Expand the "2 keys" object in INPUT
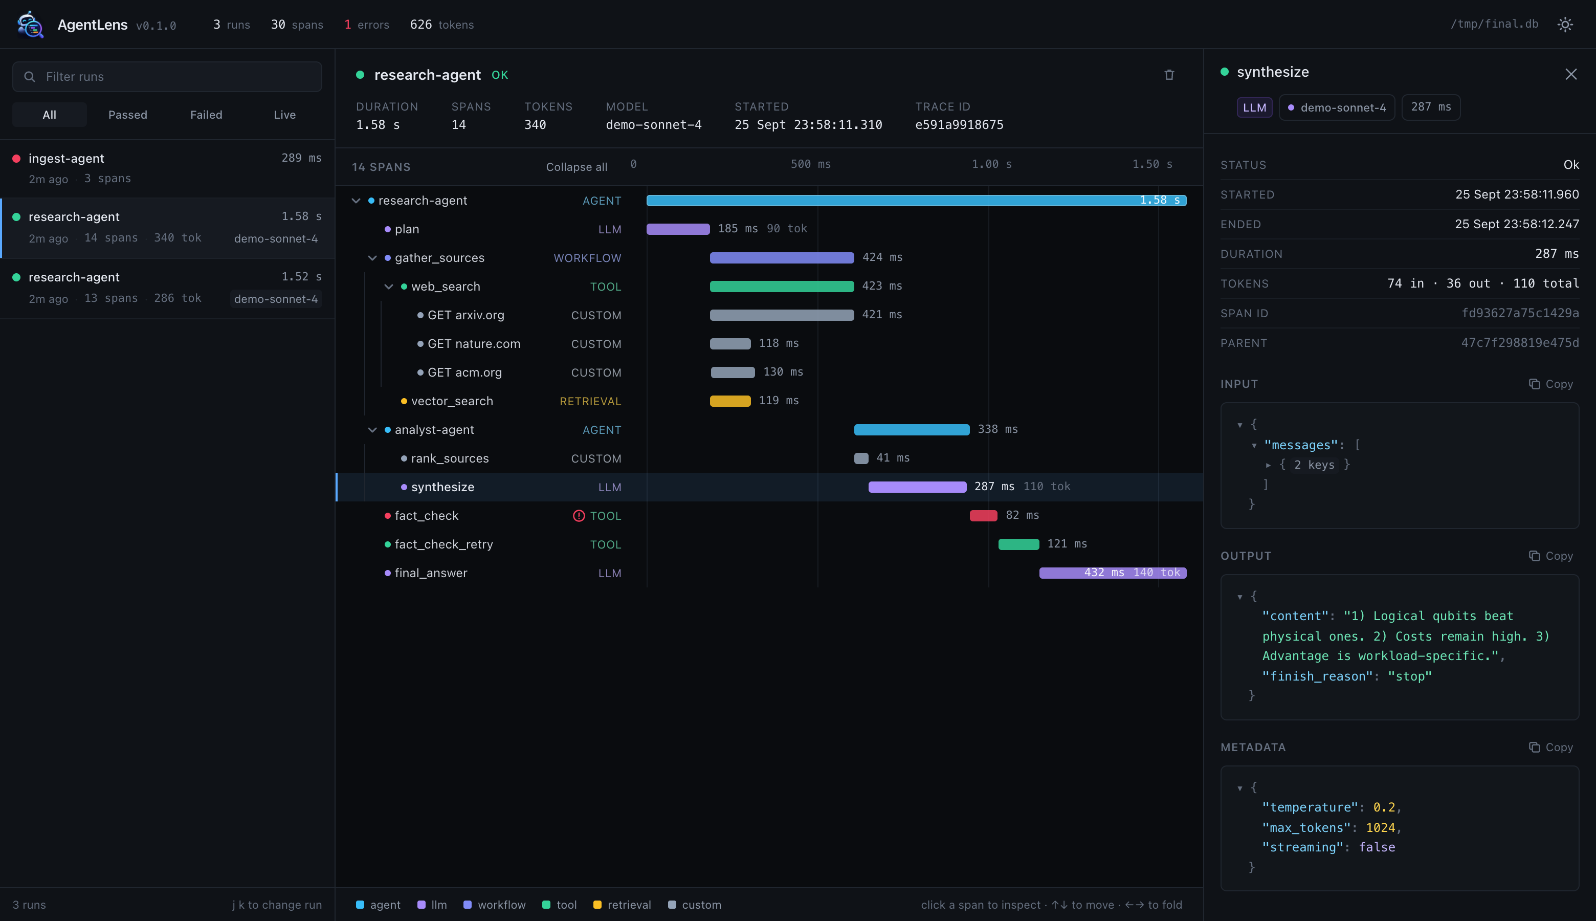The height and width of the screenshot is (921, 1596). coord(1268,465)
